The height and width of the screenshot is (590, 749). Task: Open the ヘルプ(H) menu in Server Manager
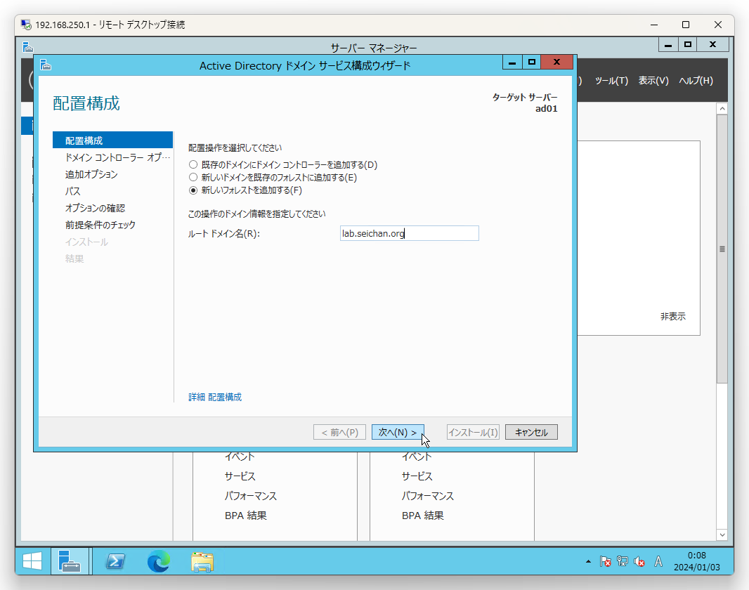(x=696, y=81)
